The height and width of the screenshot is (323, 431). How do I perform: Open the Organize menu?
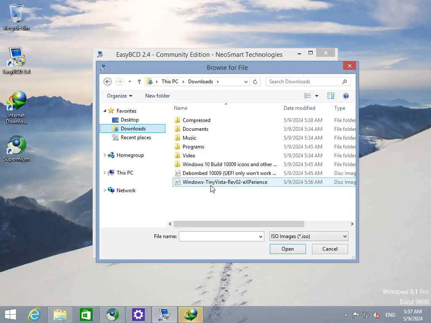[x=119, y=96]
